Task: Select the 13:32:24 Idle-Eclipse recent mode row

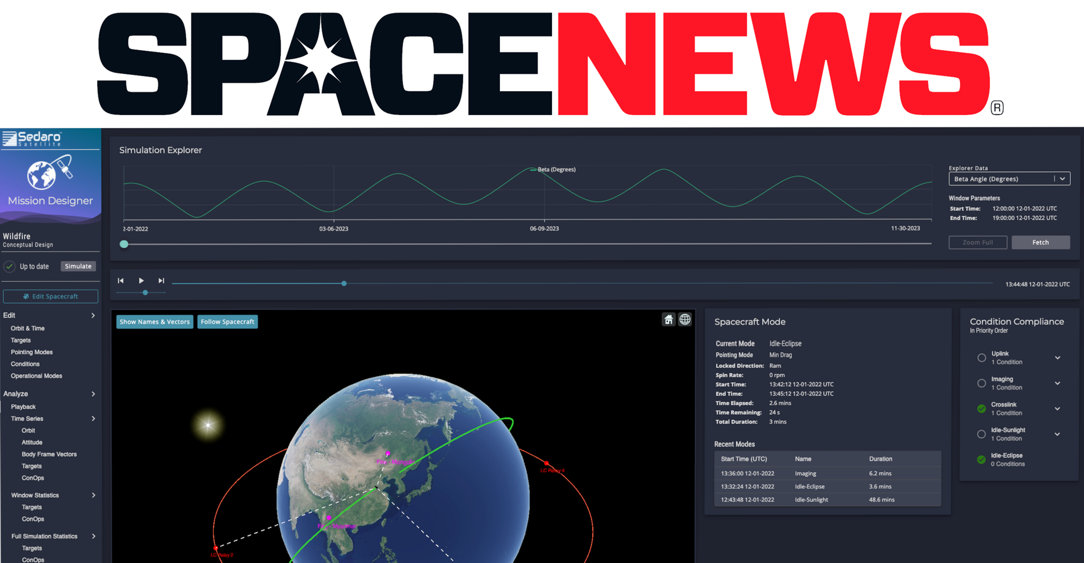Action: tap(827, 487)
